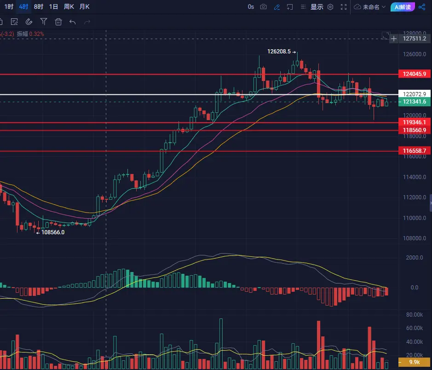Open the 1日 daily chart tab
This screenshot has height=370, width=432.
click(53, 6)
